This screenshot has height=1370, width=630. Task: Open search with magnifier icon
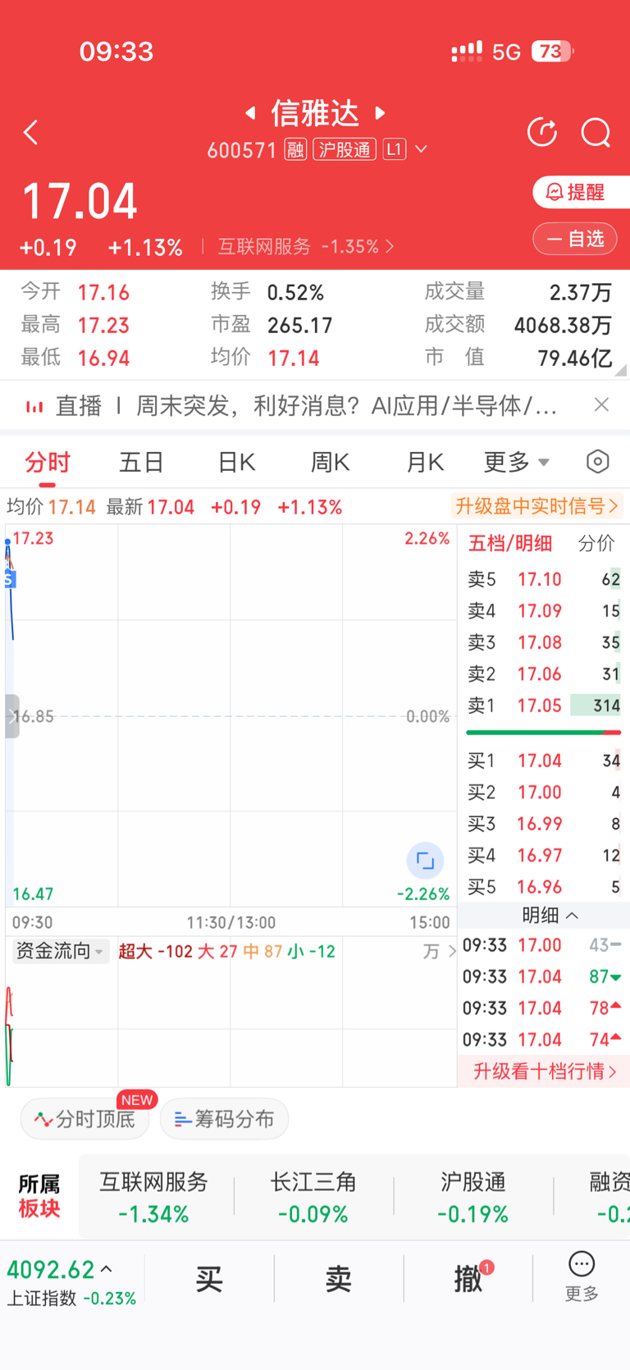[x=596, y=132]
